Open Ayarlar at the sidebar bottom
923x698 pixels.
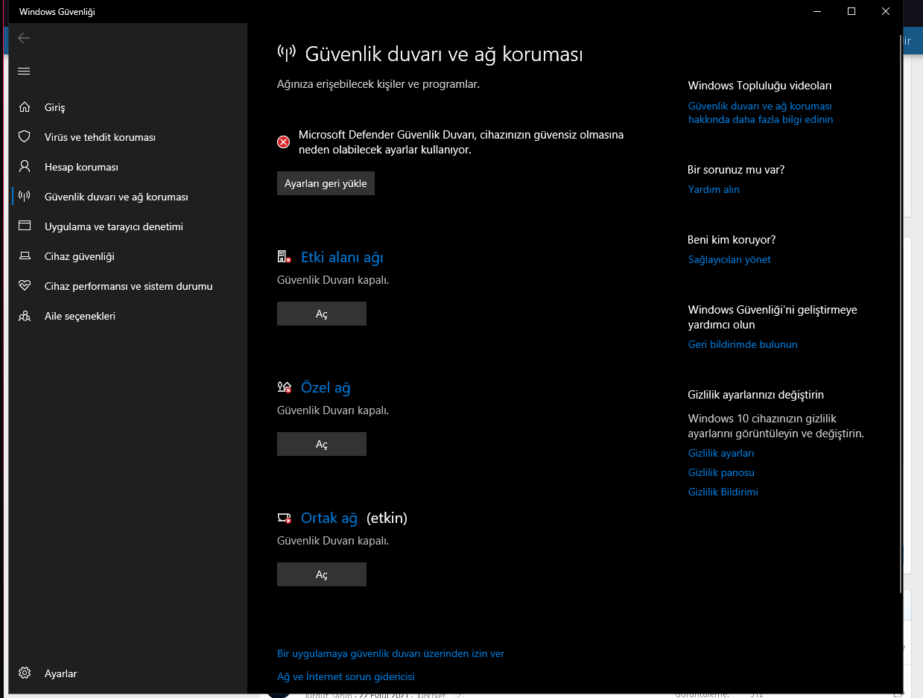(129, 673)
